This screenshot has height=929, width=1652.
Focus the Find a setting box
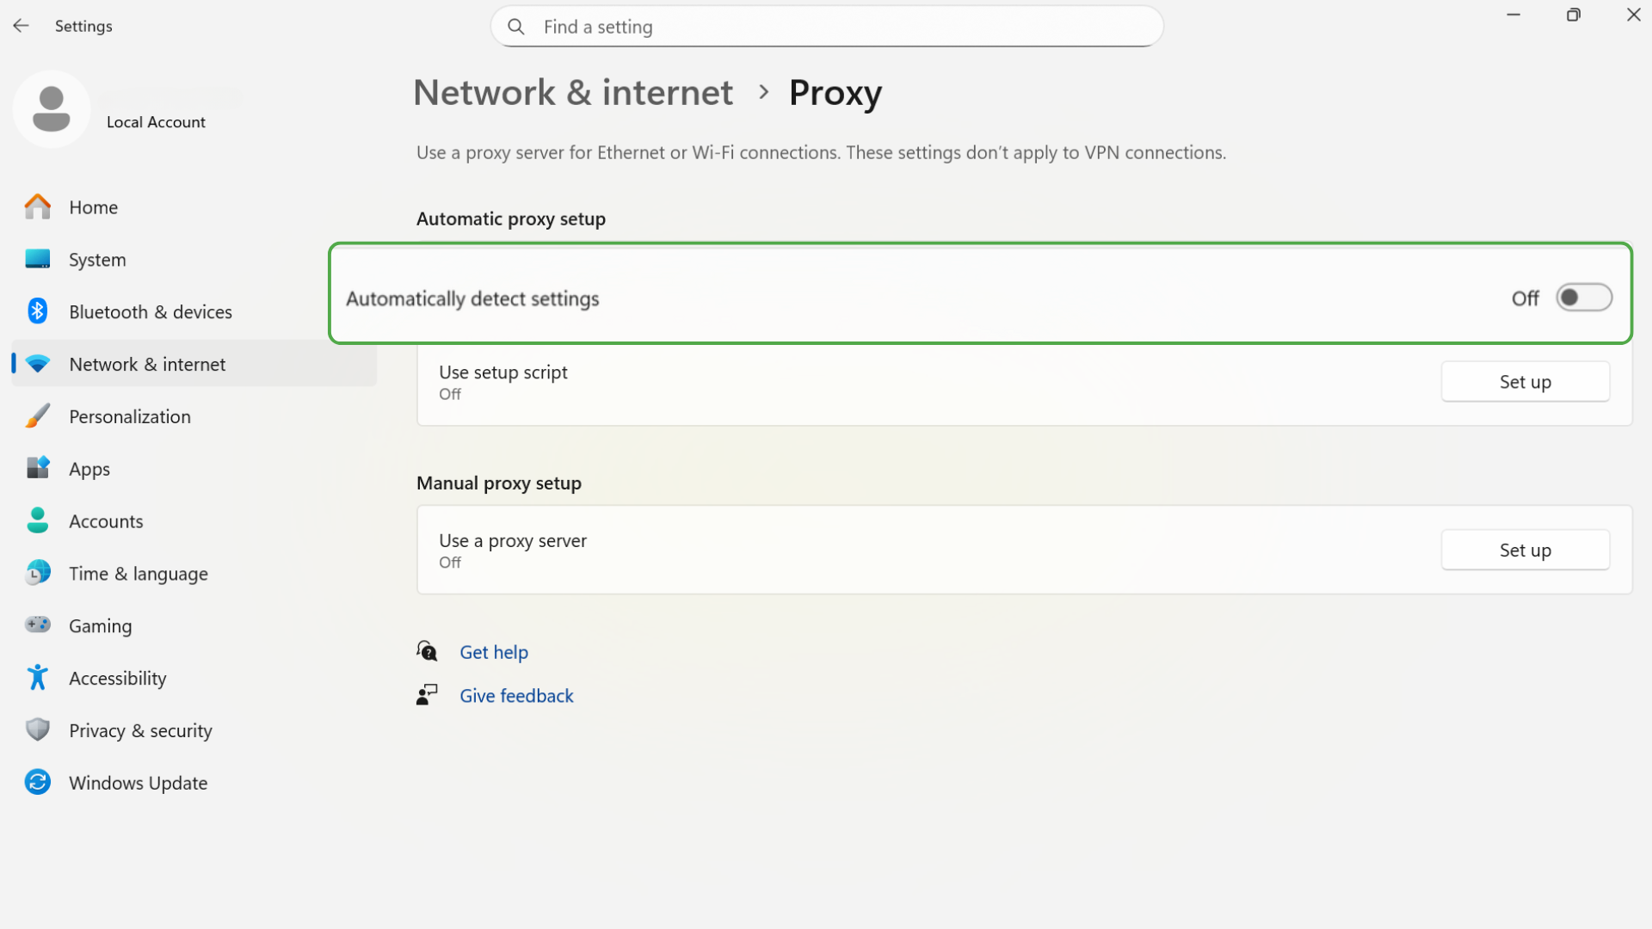click(827, 27)
